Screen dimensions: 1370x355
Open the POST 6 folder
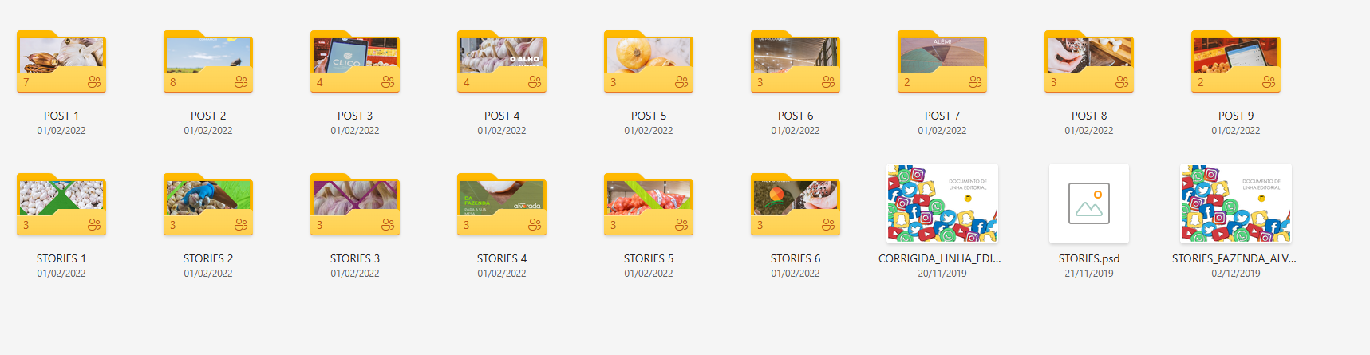tap(796, 61)
